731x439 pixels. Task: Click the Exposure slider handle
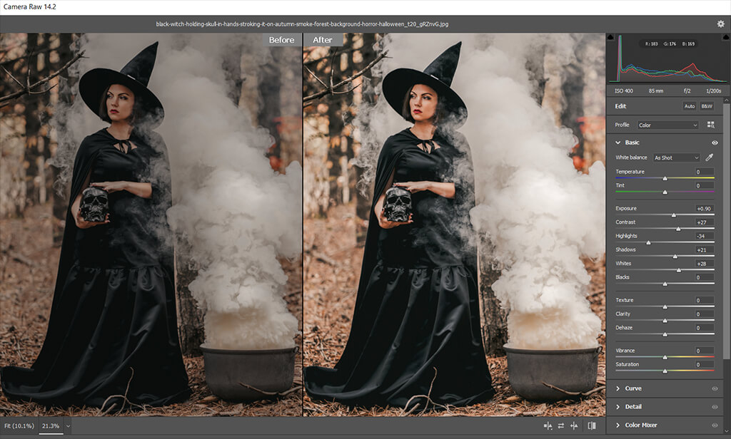[674, 215]
